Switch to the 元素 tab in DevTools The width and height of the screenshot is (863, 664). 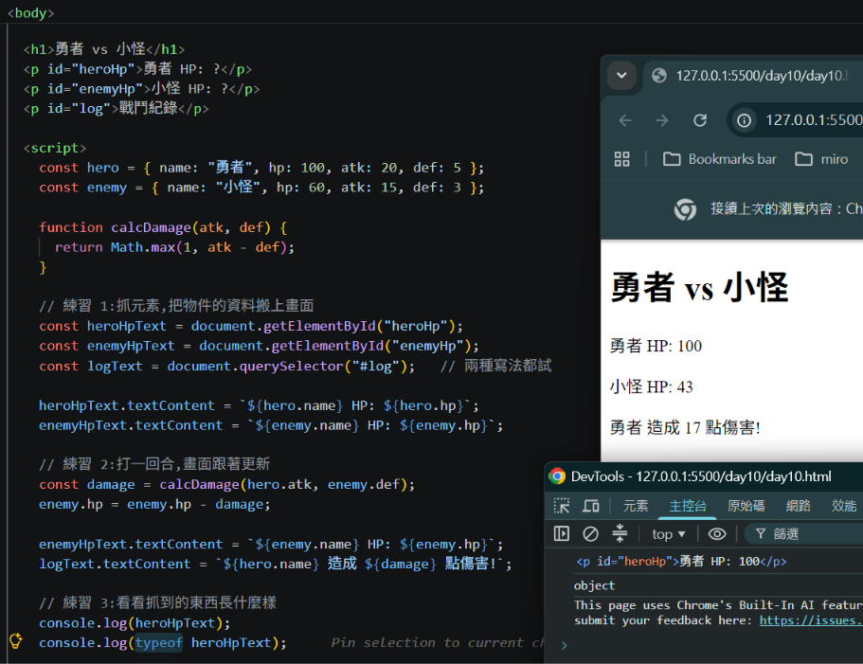point(636,506)
